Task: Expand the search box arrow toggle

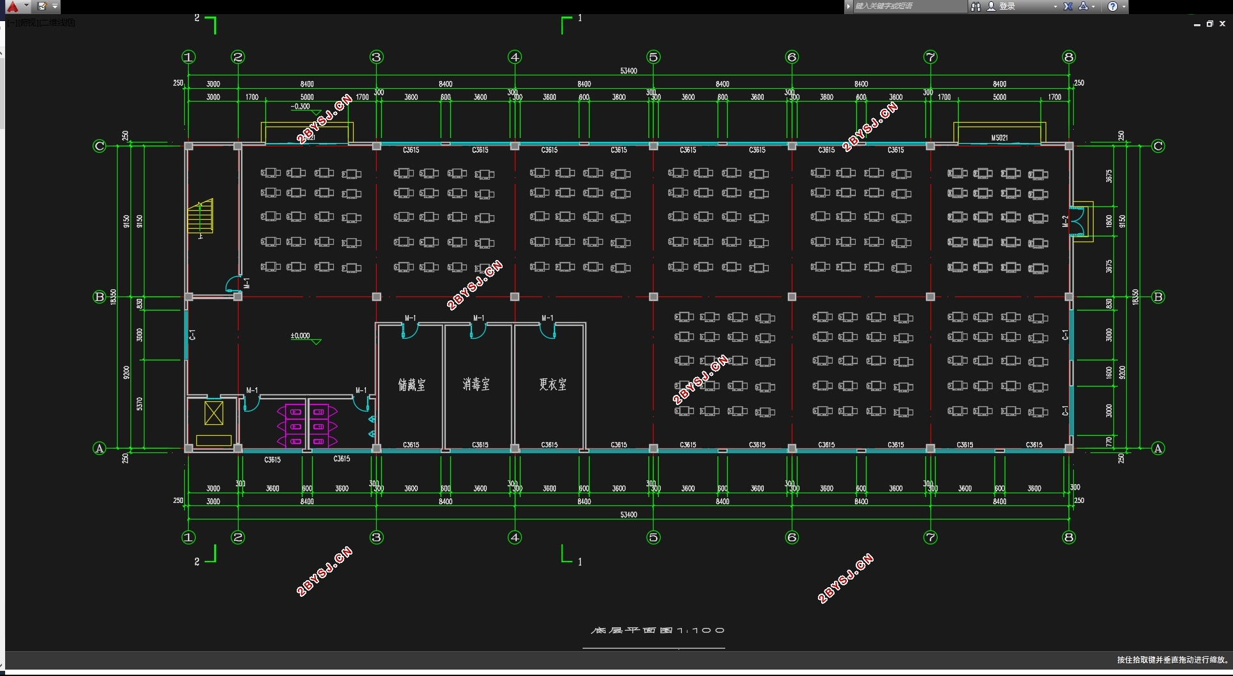Action: (849, 6)
